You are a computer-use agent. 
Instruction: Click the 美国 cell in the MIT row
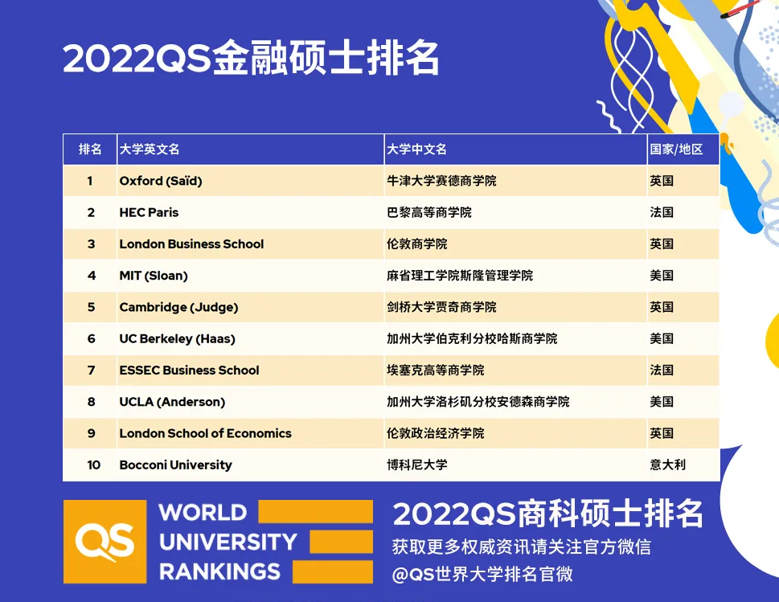[x=683, y=276]
